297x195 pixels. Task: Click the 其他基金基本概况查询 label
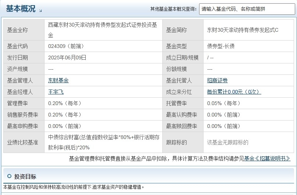(x=173, y=9)
